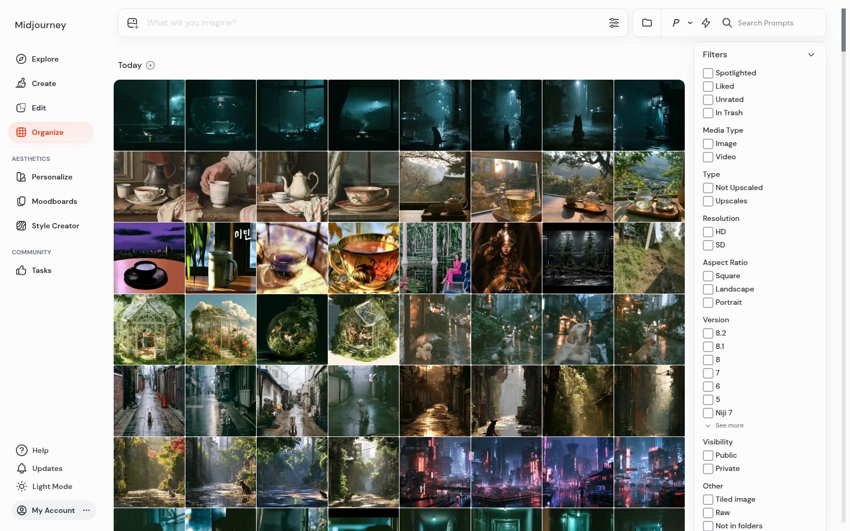This screenshot has height=531, width=850.
Task: Check Portrait aspect ratio
Action: (708, 302)
